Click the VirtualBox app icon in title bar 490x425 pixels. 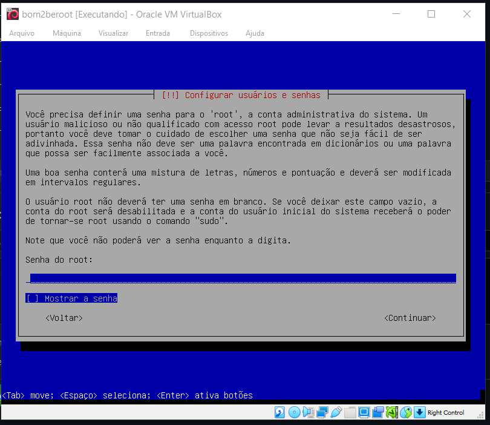coord(13,14)
